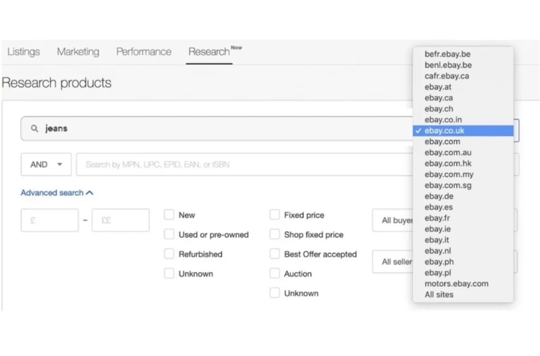Focus the MPN, UPC, EPID search field
Viewport: 540px width, 356px height.
[245, 164]
